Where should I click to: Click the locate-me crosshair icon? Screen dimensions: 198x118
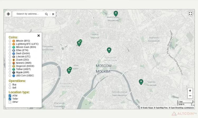[8, 14]
